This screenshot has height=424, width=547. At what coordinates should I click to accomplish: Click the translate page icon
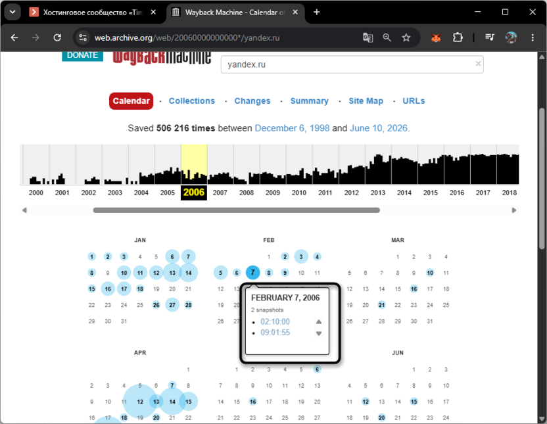click(368, 37)
